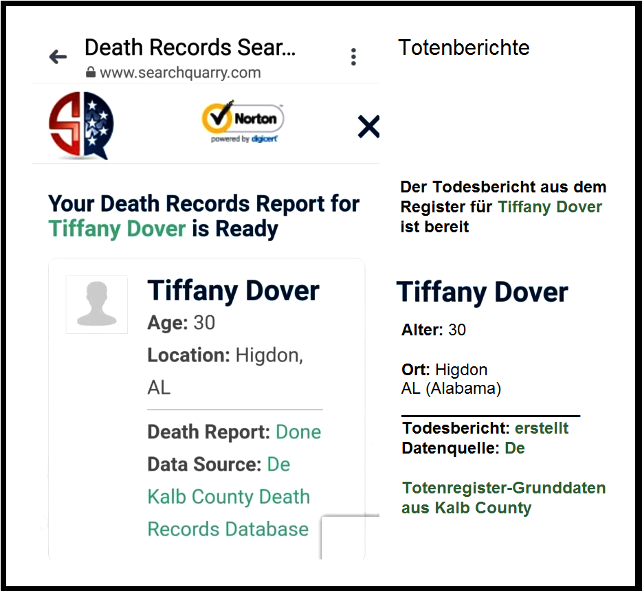
Task: Click the 'Alter: 30' German text
Action: [434, 330]
